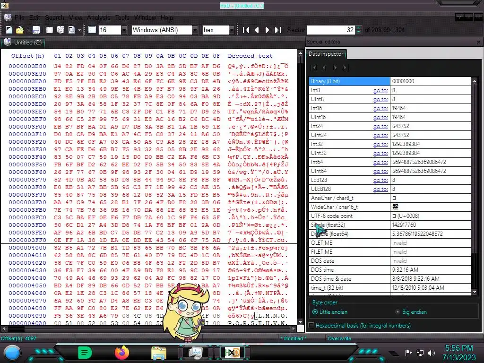Click the blue Start orb
The image size is (484, 363).
(x=12, y=353)
